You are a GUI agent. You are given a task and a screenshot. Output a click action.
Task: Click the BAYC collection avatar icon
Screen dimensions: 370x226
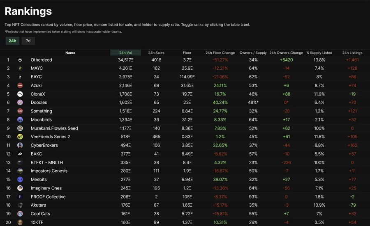tap(20, 77)
